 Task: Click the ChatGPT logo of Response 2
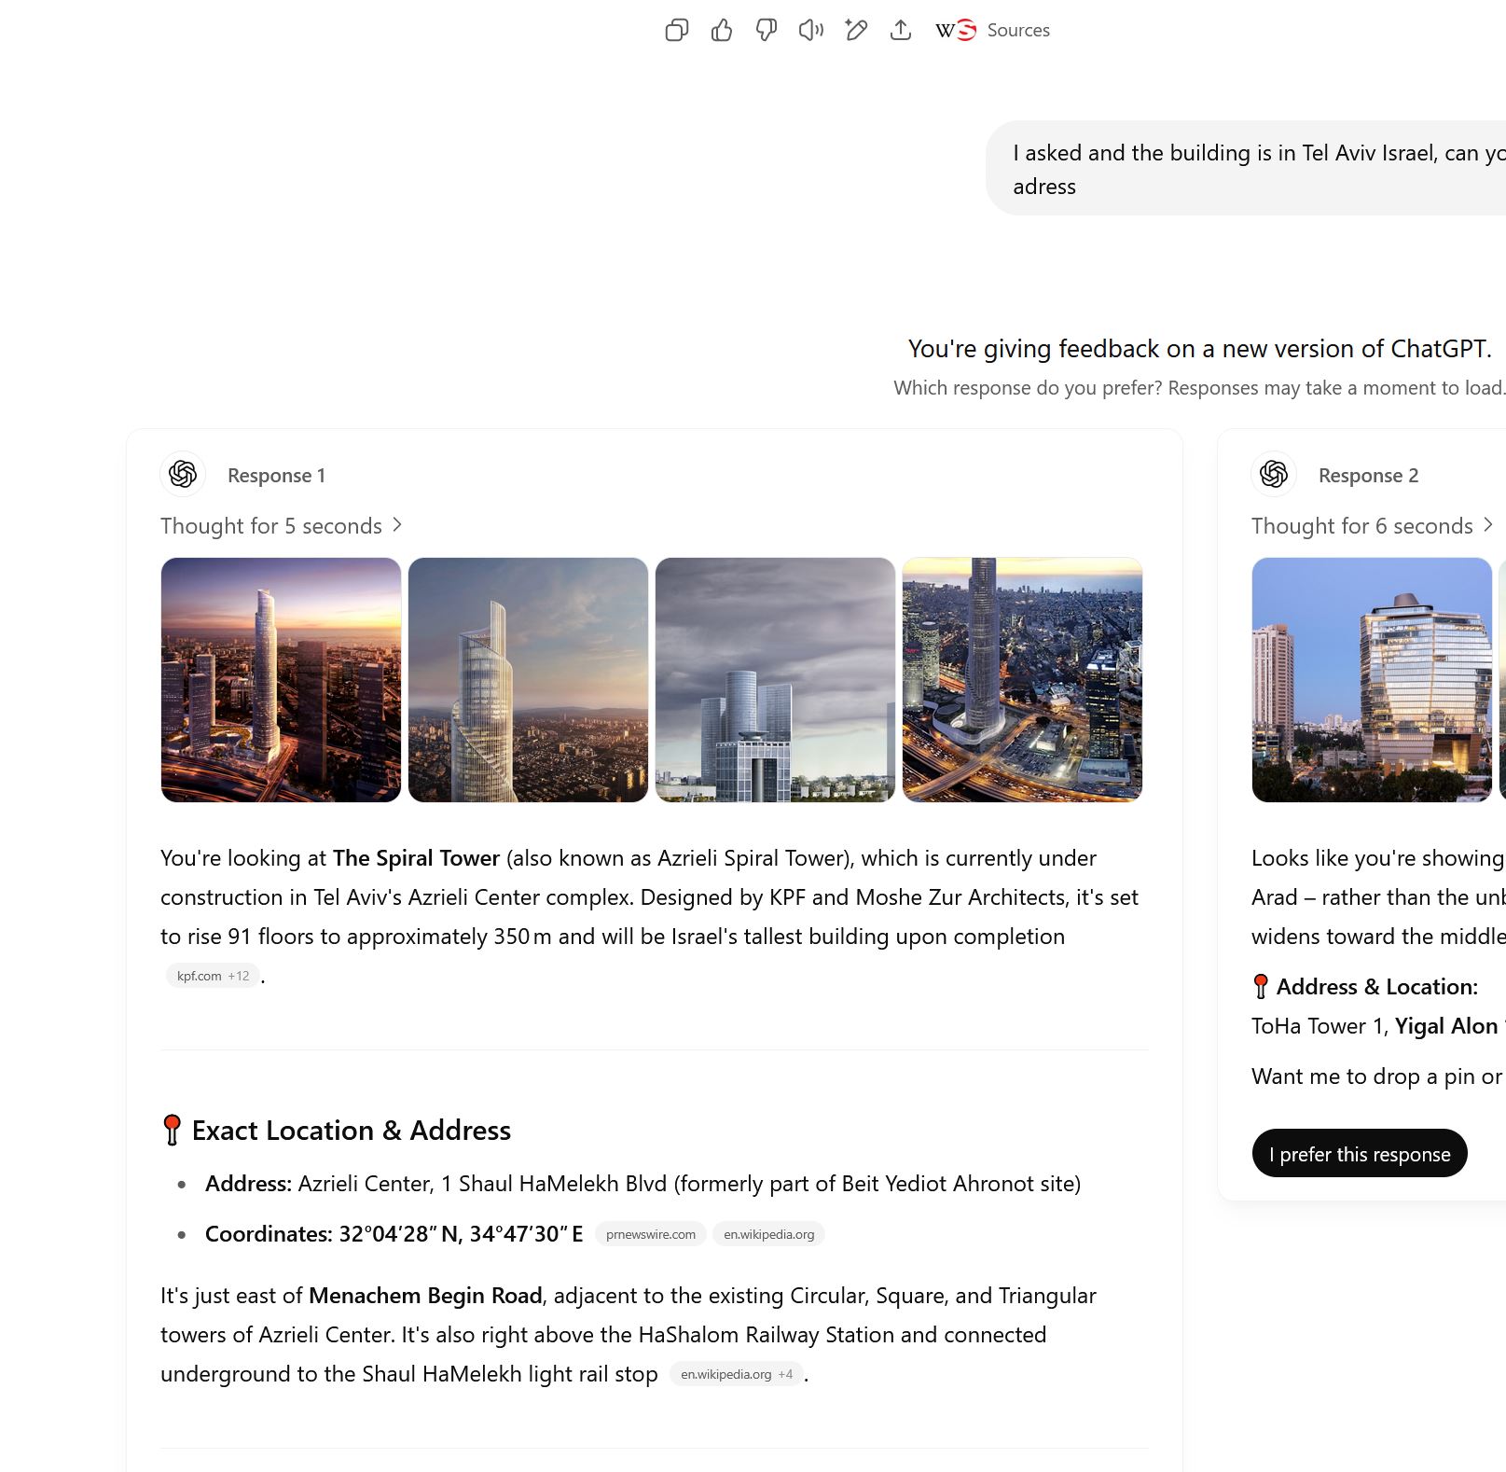click(x=1274, y=475)
